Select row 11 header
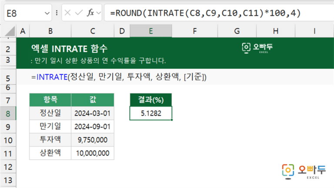The image size is (334, 188). (8, 154)
